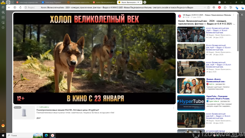The image size is (245, 138).
Task: Switch to the Добавление нового отзыва tab
Action: 79,2
